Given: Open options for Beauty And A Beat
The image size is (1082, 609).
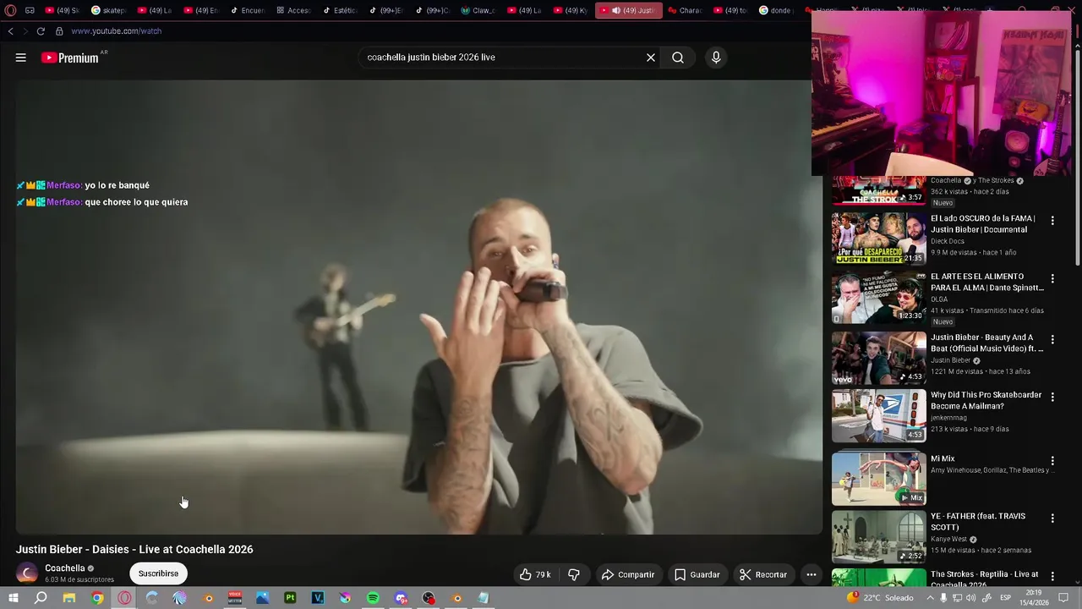Looking at the screenshot, I should [1052, 339].
